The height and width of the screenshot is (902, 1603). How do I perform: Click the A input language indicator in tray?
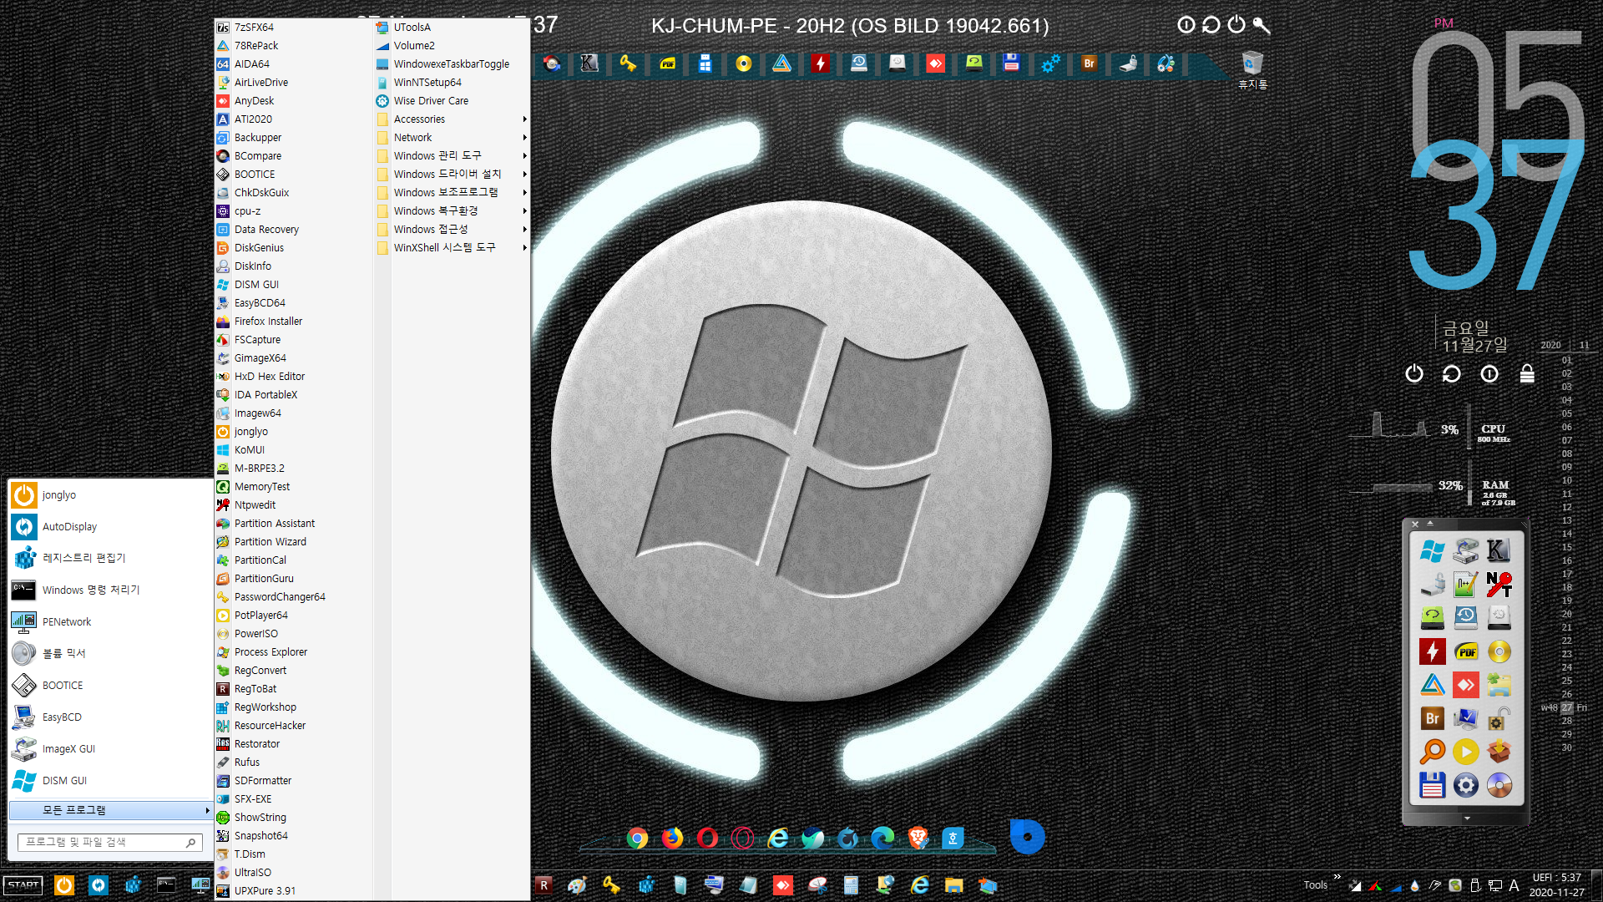pos(1514,885)
